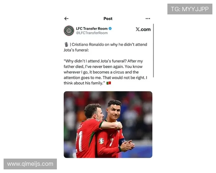Click the vertical scrollbar beside the post
This screenshot has width=216, height=173.
(x=153, y=50)
